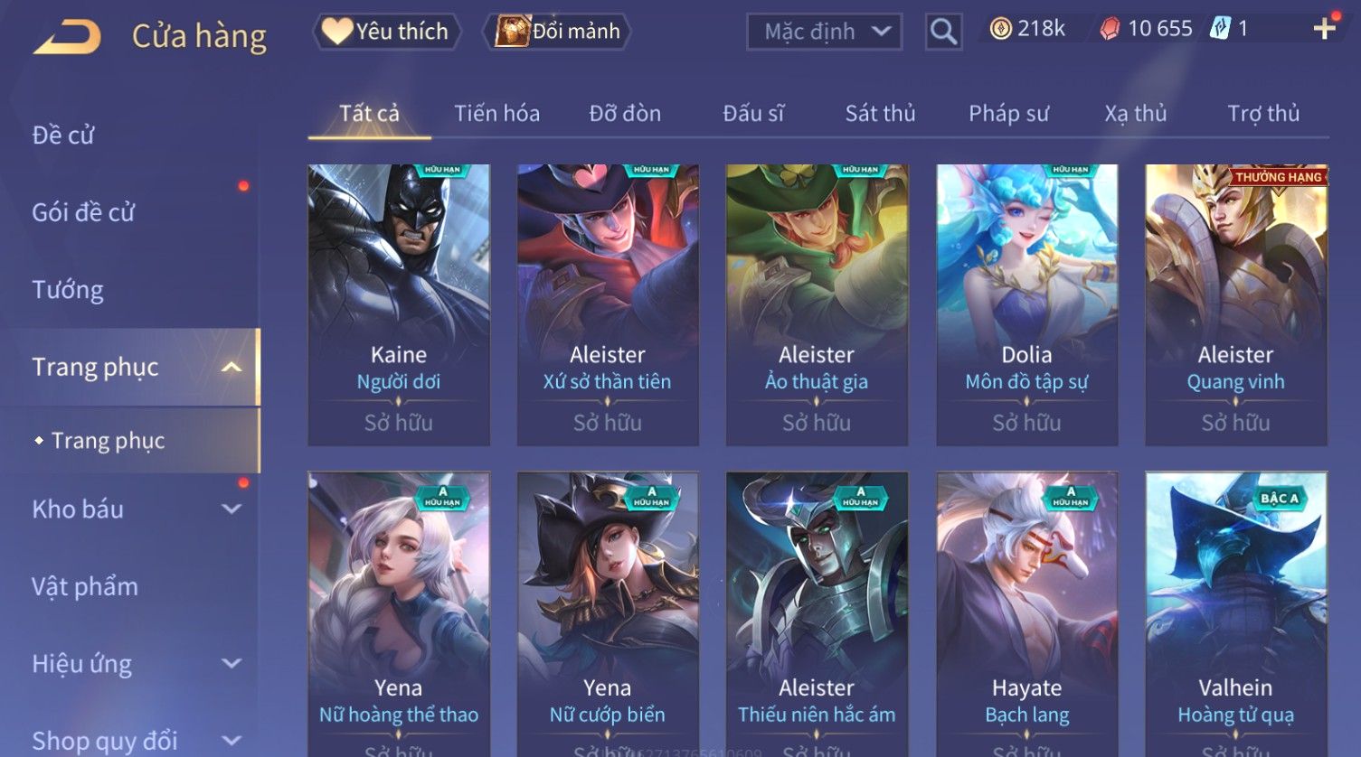Image resolution: width=1361 pixels, height=757 pixels.
Task: Tap the blue voucher ticket icon
Action: [1220, 29]
